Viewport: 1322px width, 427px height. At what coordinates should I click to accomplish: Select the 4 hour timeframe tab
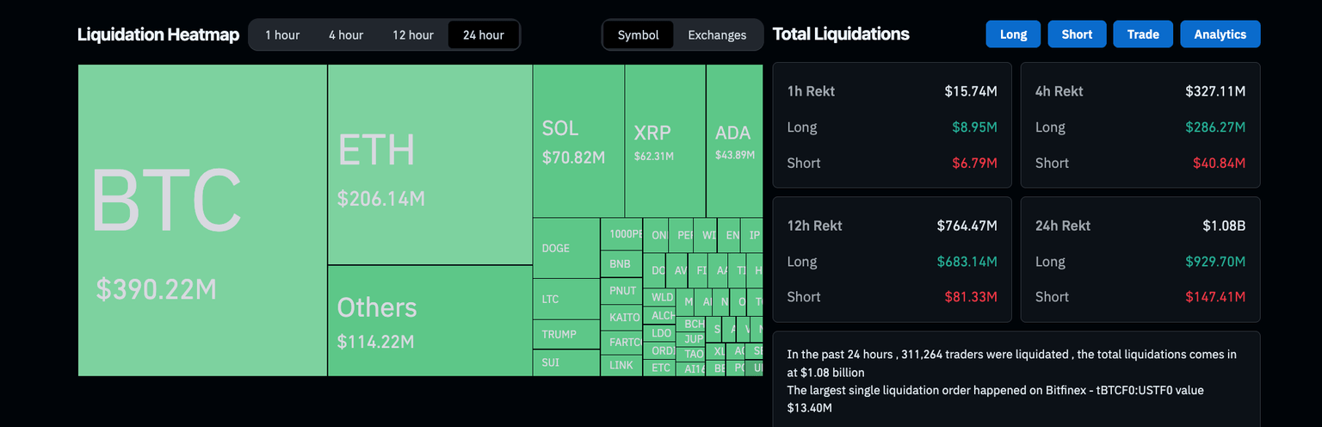(x=346, y=35)
